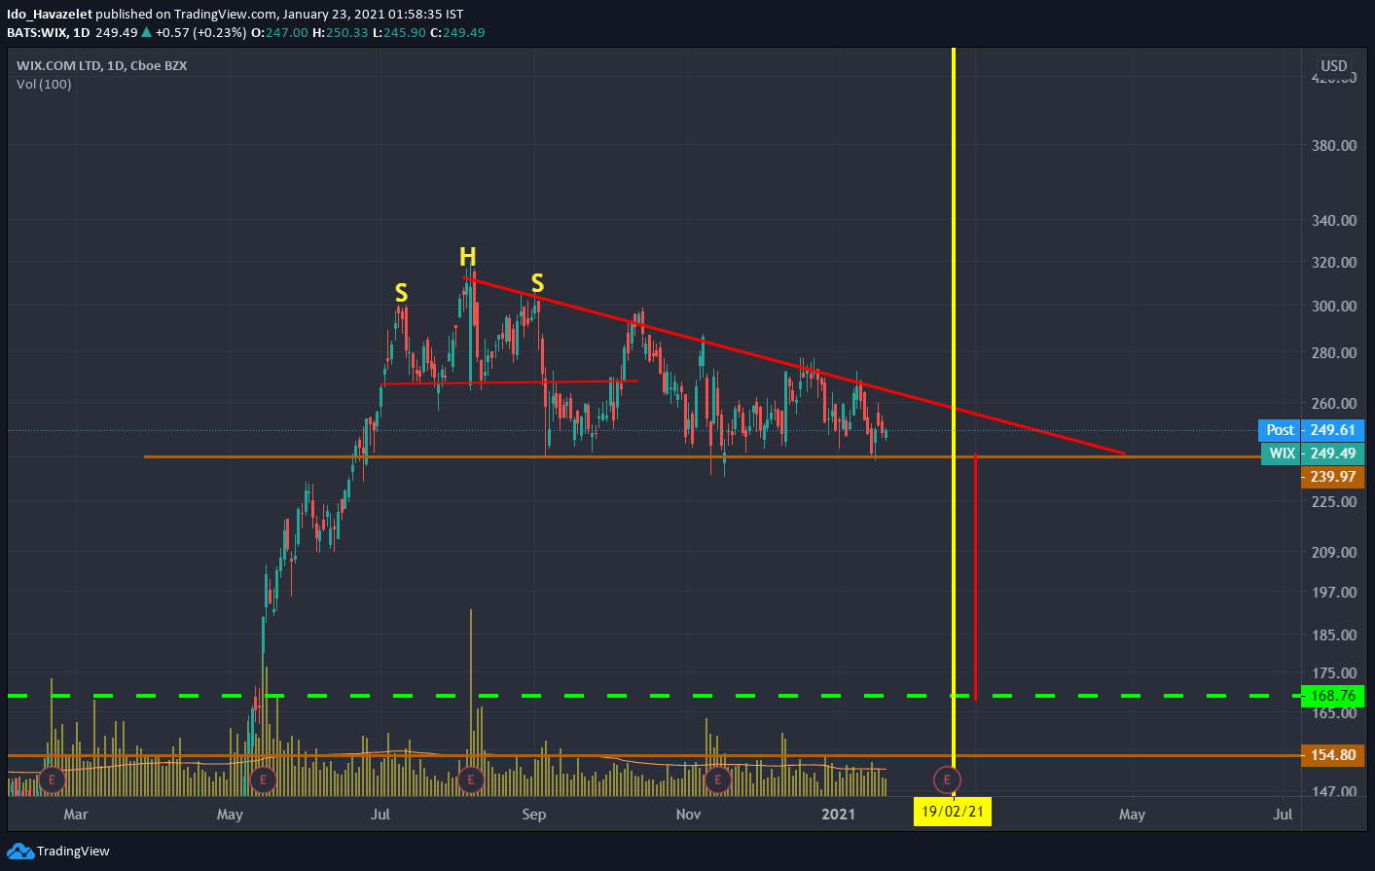Viewport: 1375px width, 871px height.
Task: Select the yellow 19/02/21 date label
Action: tap(953, 812)
